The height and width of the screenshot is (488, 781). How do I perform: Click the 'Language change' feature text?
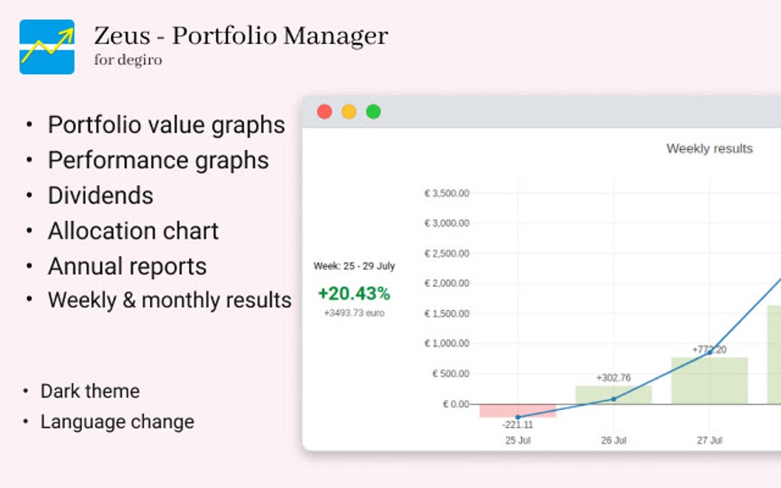[117, 421]
